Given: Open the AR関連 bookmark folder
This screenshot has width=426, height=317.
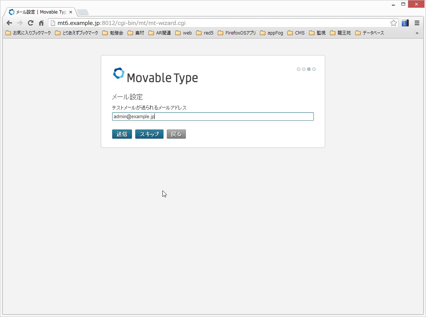Looking at the screenshot, I should (160, 33).
